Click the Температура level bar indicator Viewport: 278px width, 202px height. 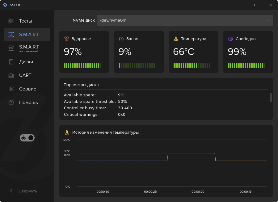tap(192, 65)
